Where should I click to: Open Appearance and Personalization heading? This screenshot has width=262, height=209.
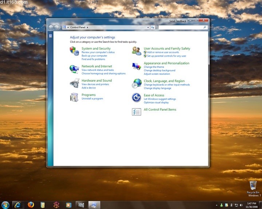(167, 63)
